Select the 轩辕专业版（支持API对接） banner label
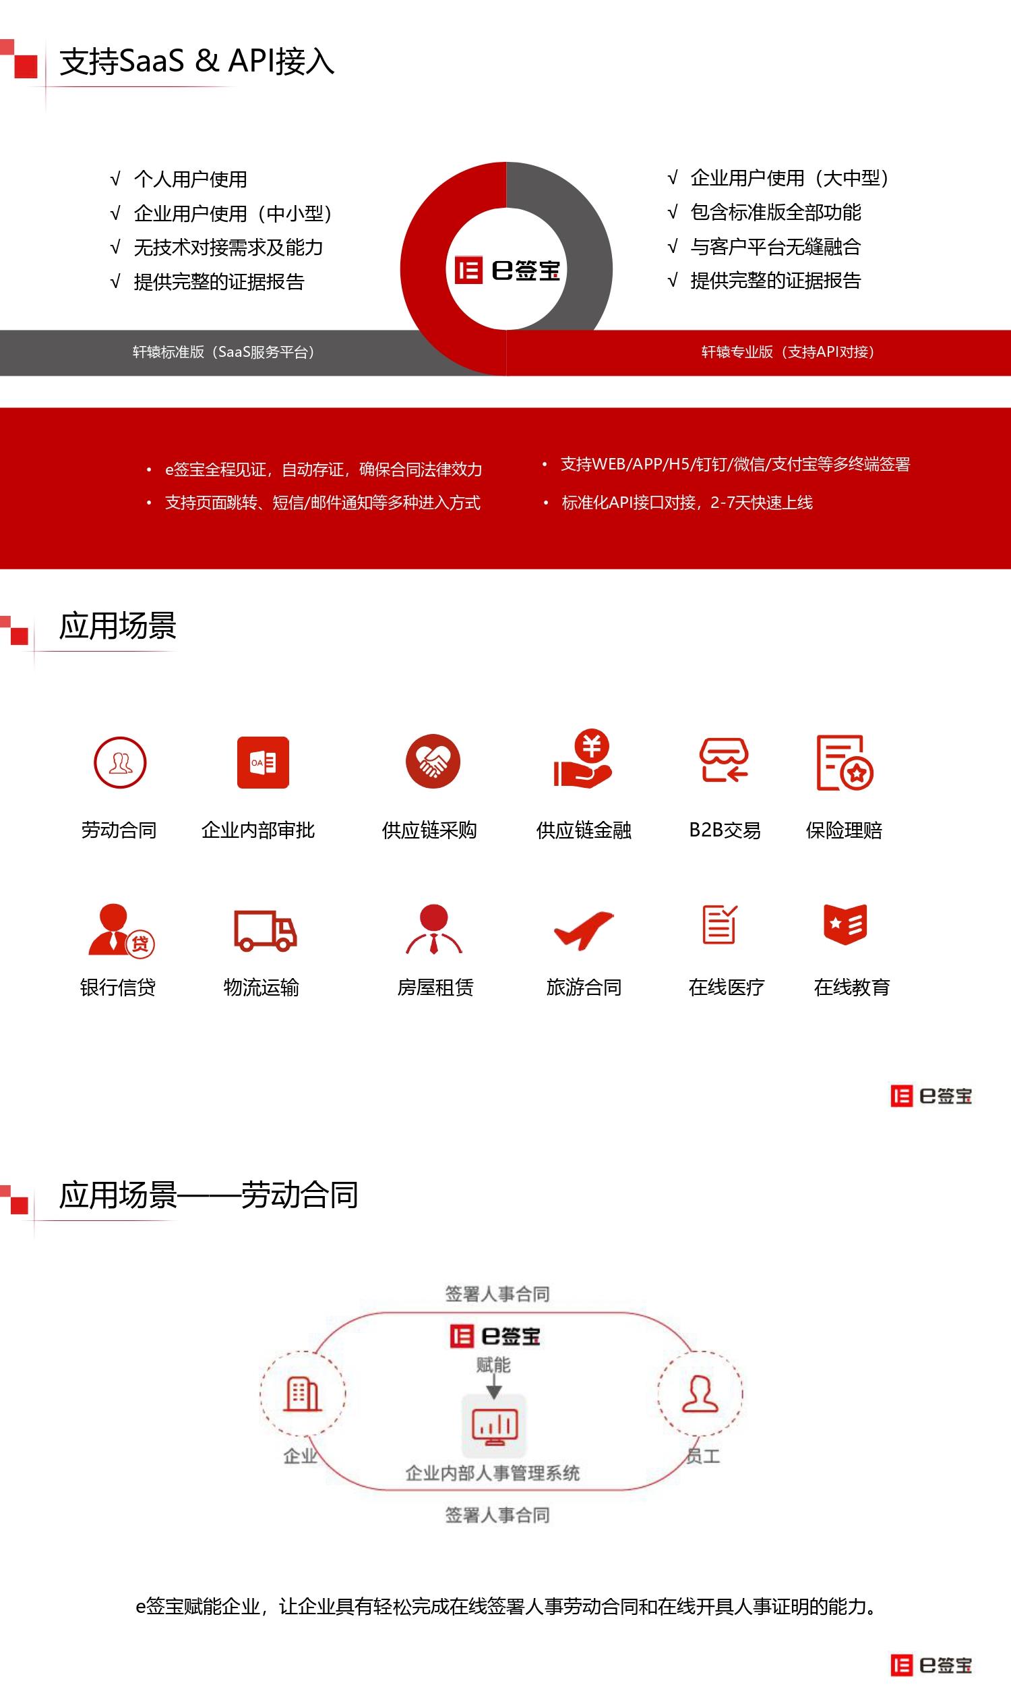This screenshot has height=1708, width=1011. (788, 352)
